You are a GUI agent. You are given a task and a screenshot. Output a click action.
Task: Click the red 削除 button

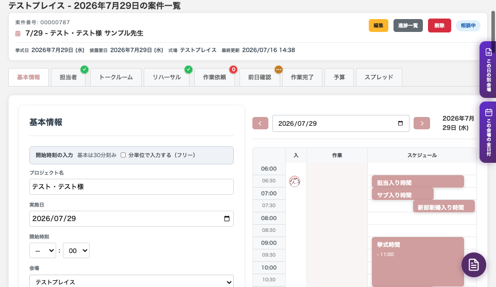[x=439, y=26]
